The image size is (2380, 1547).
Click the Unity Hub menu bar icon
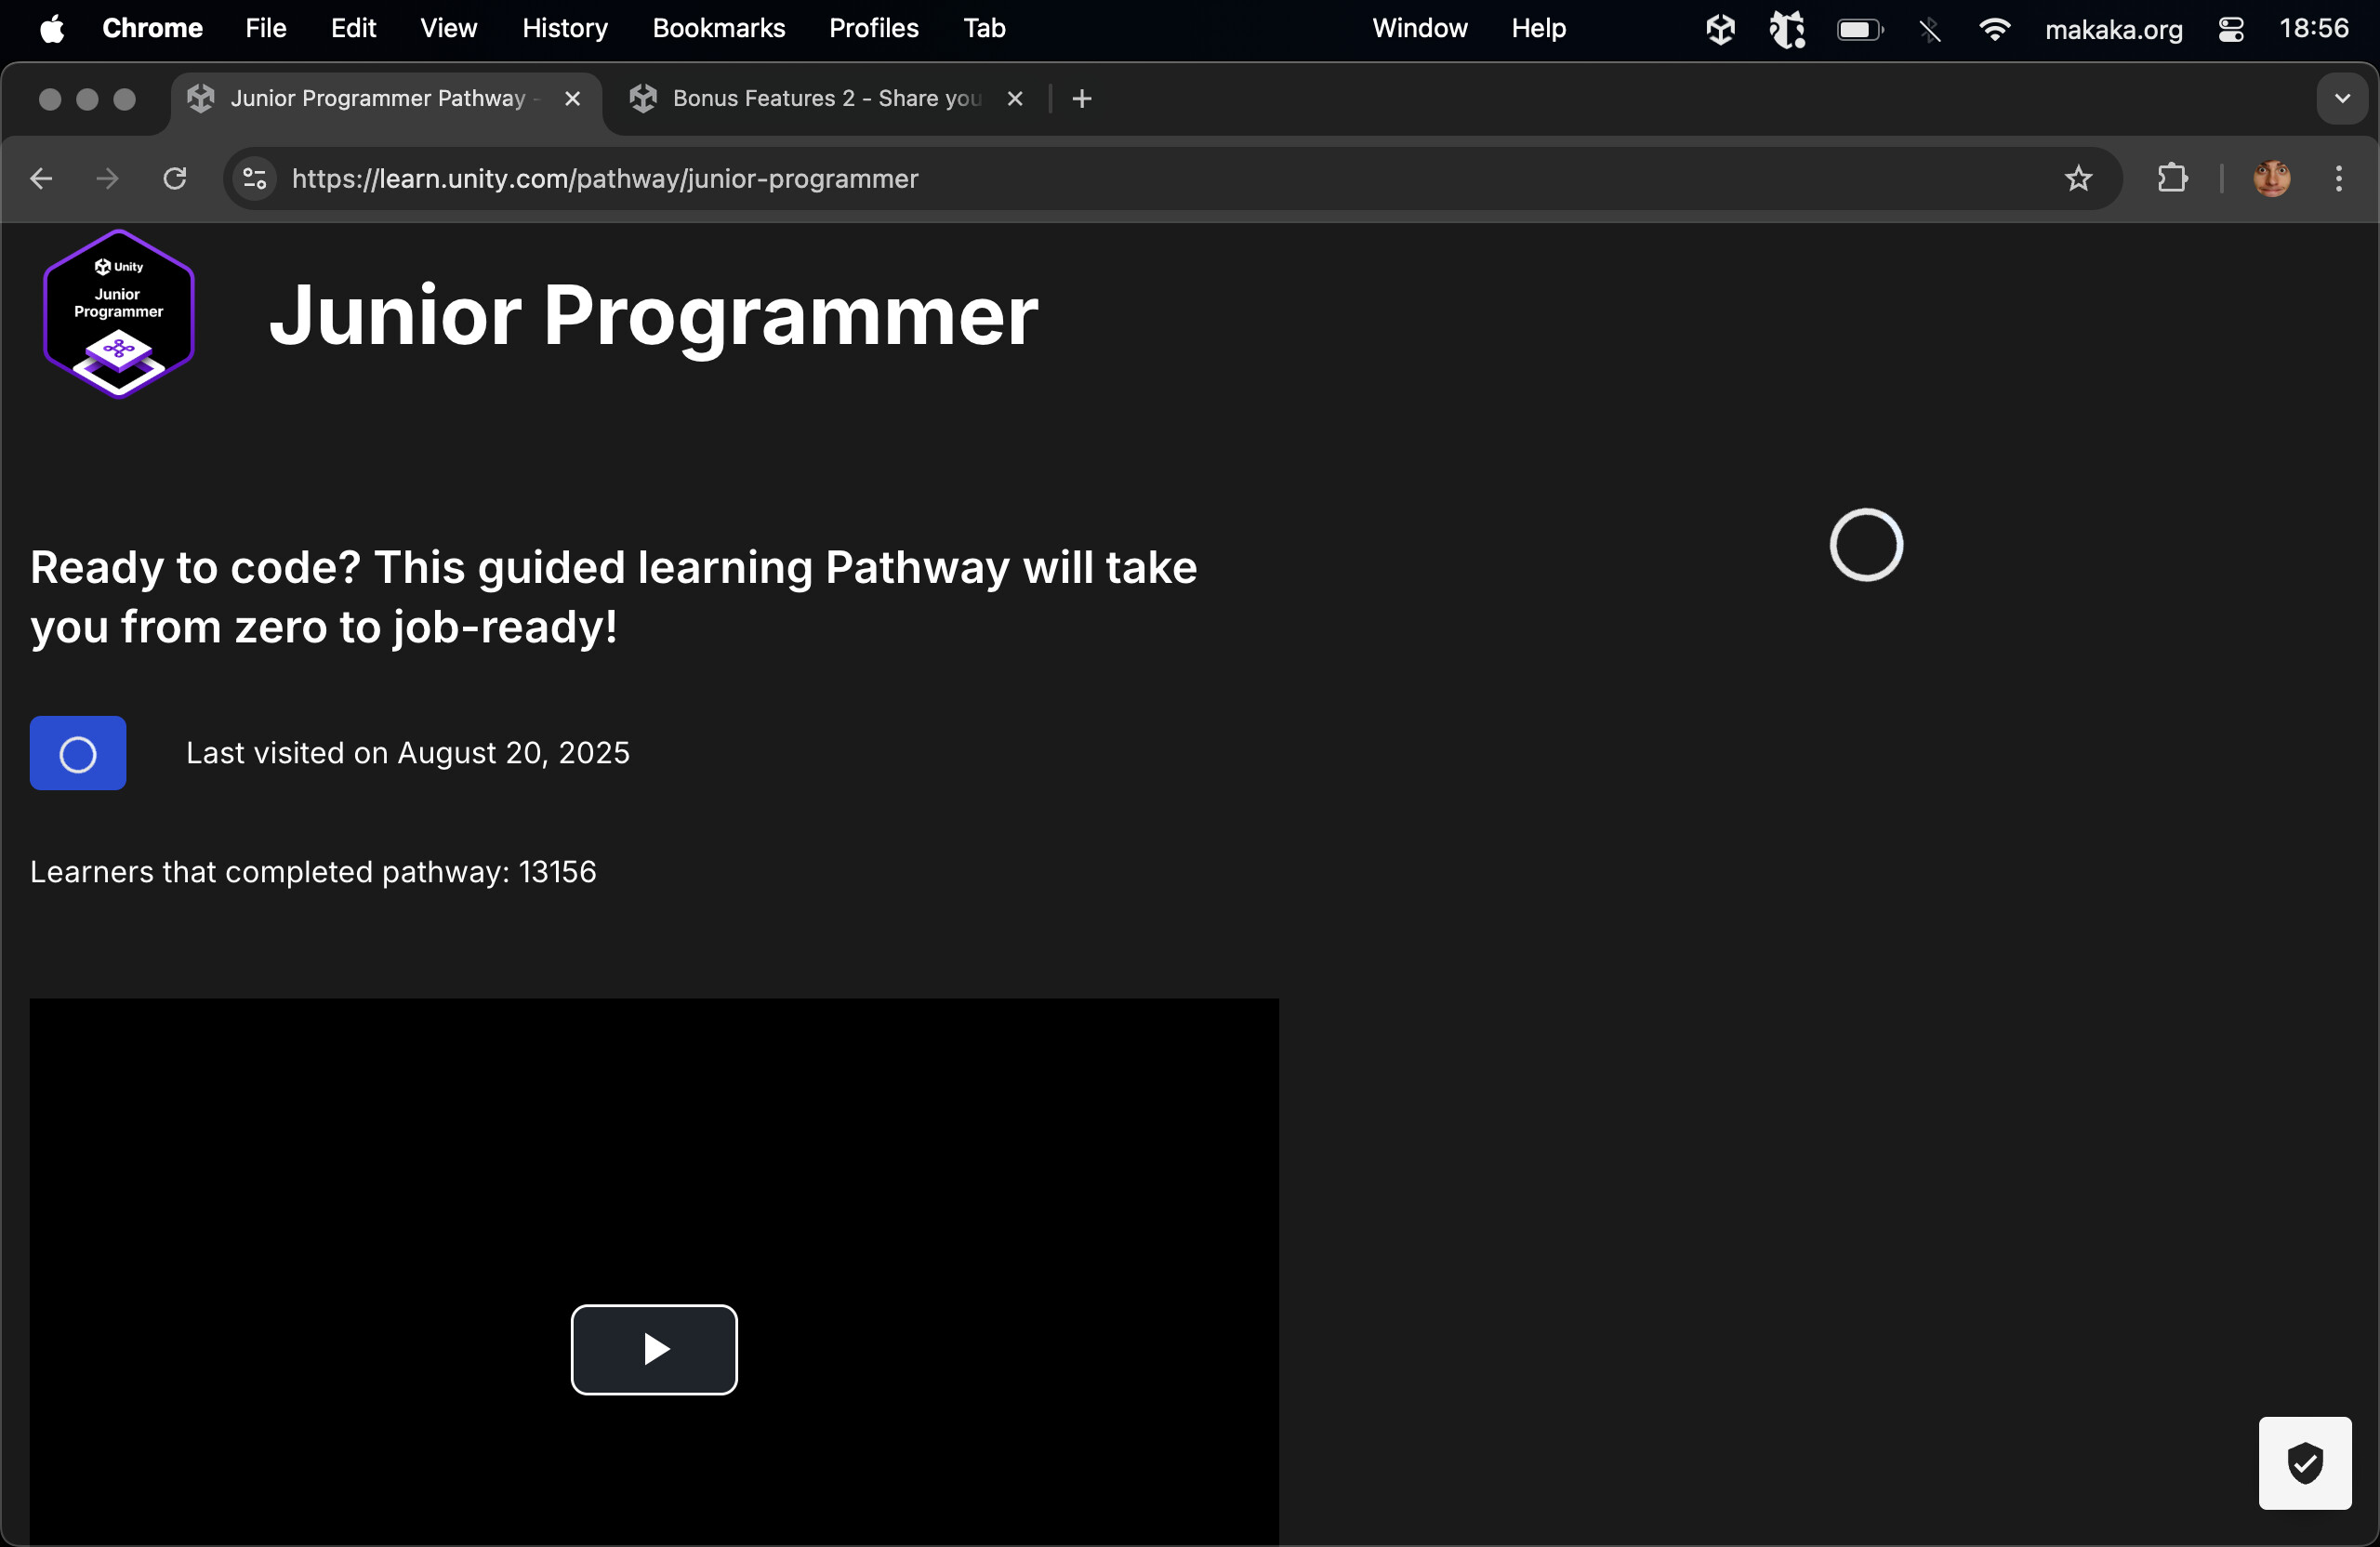pyautogui.click(x=1720, y=29)
